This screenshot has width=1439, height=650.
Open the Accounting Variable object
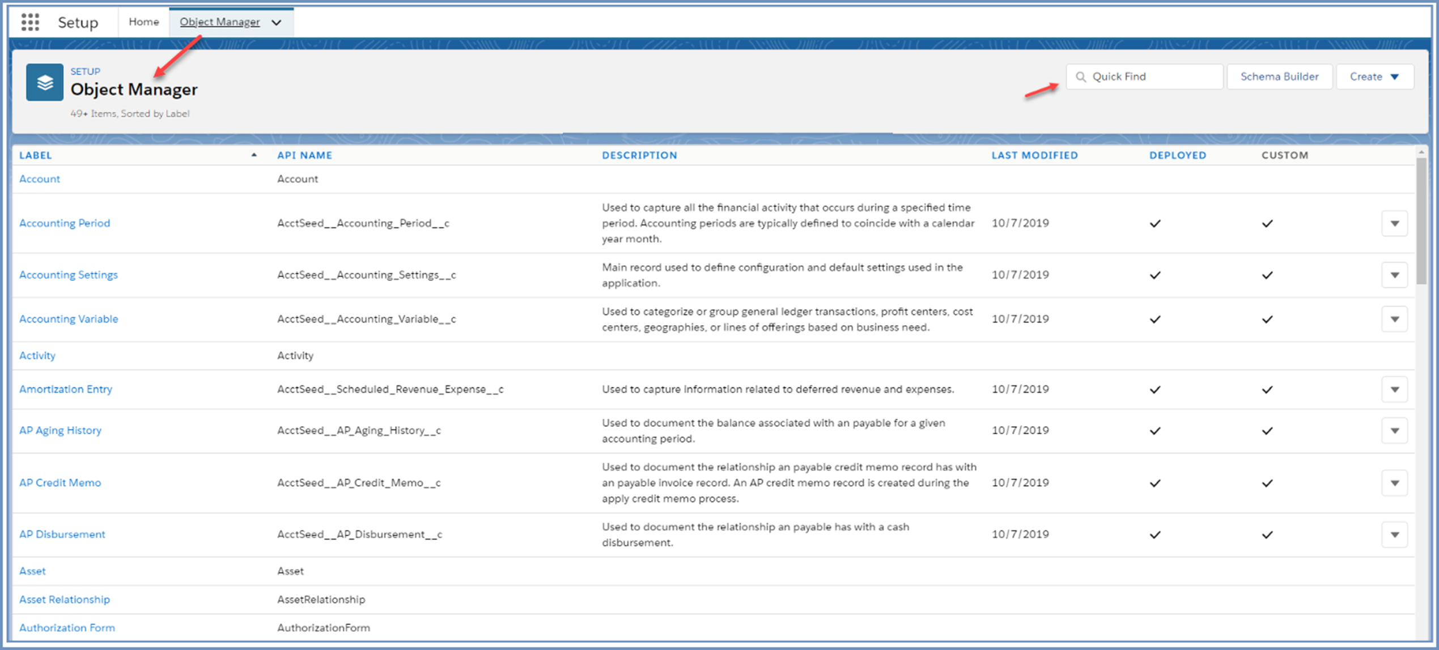(69, 319)
